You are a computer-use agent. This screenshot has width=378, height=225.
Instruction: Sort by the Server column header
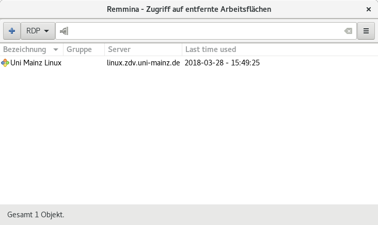coord(119,49)
